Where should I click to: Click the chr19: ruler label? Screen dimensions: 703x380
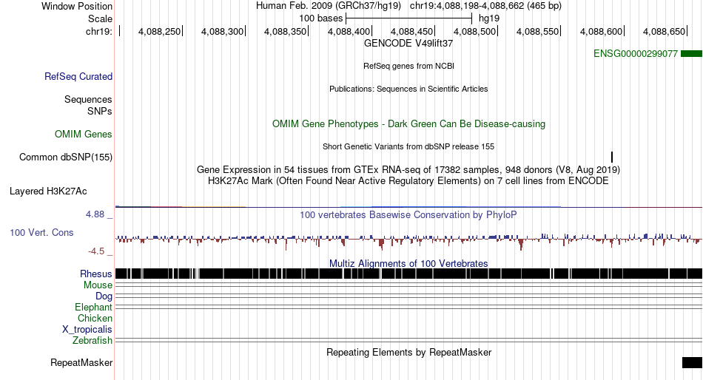coord(99,31)
